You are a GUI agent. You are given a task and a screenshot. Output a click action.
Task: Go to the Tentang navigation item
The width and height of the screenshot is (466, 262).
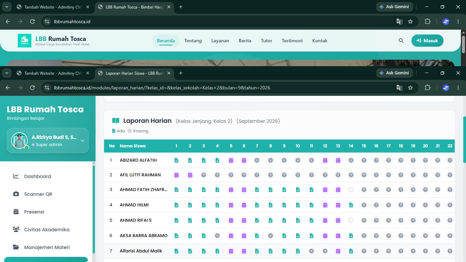[193, 41]
